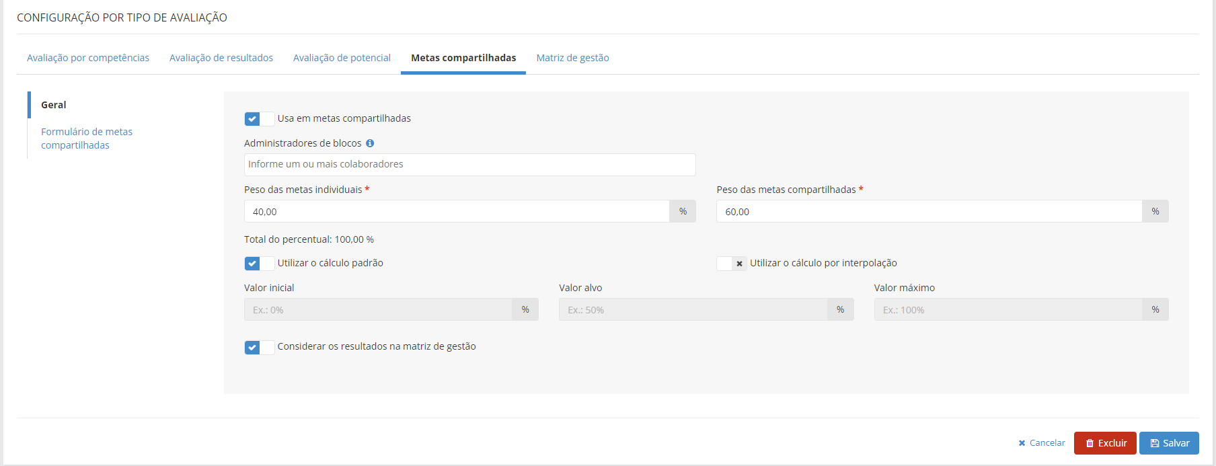The width and height of the screenshot is (1216, 466).
Task: Open 'Formulário de metas compartilhadas' section
Action: coord(87,139)
